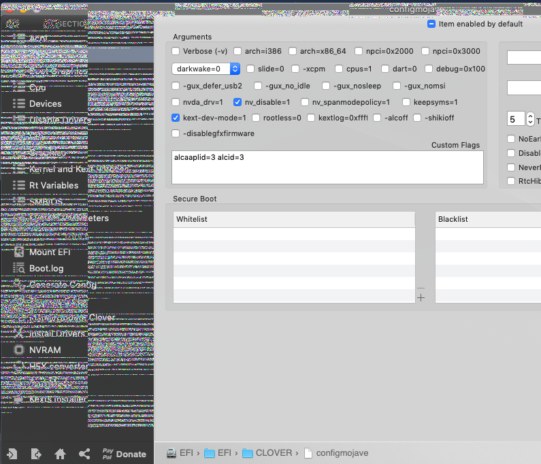This screenshot has width=541, height=464.
Task: Enable the npci=0x3000 checkbox
Action: pos(425,51)
